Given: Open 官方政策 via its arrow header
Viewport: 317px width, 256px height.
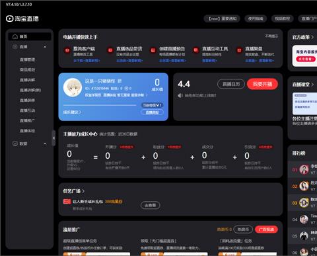Looking at the screenshot, I should tap(303, 37).
